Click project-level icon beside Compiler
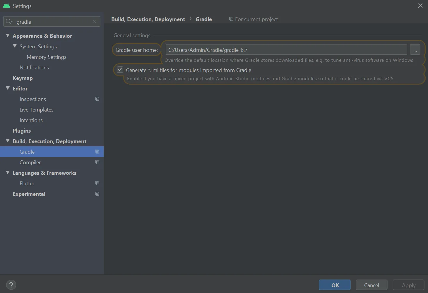 [97, 162]
